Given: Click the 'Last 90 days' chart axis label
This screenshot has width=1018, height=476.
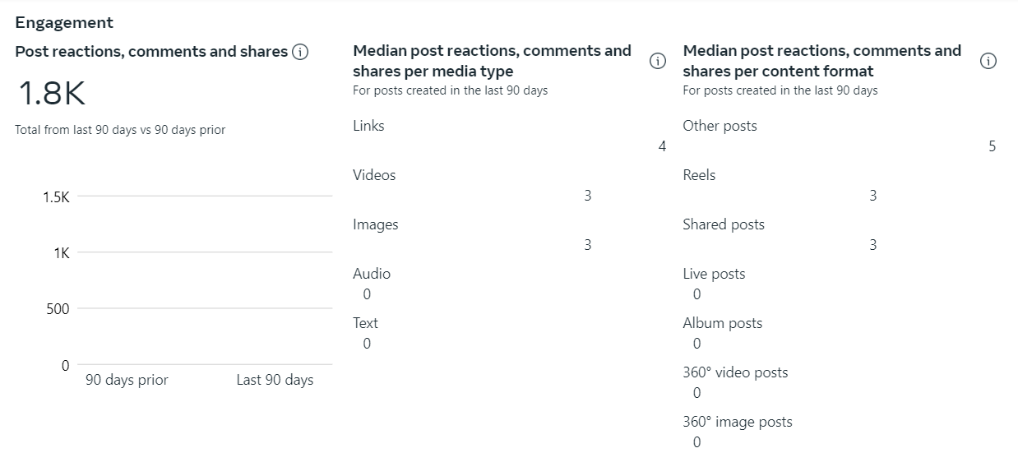Looking at the screenshot, I should [x=275, y=380].
